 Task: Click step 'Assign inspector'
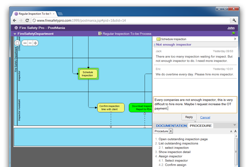170,156
